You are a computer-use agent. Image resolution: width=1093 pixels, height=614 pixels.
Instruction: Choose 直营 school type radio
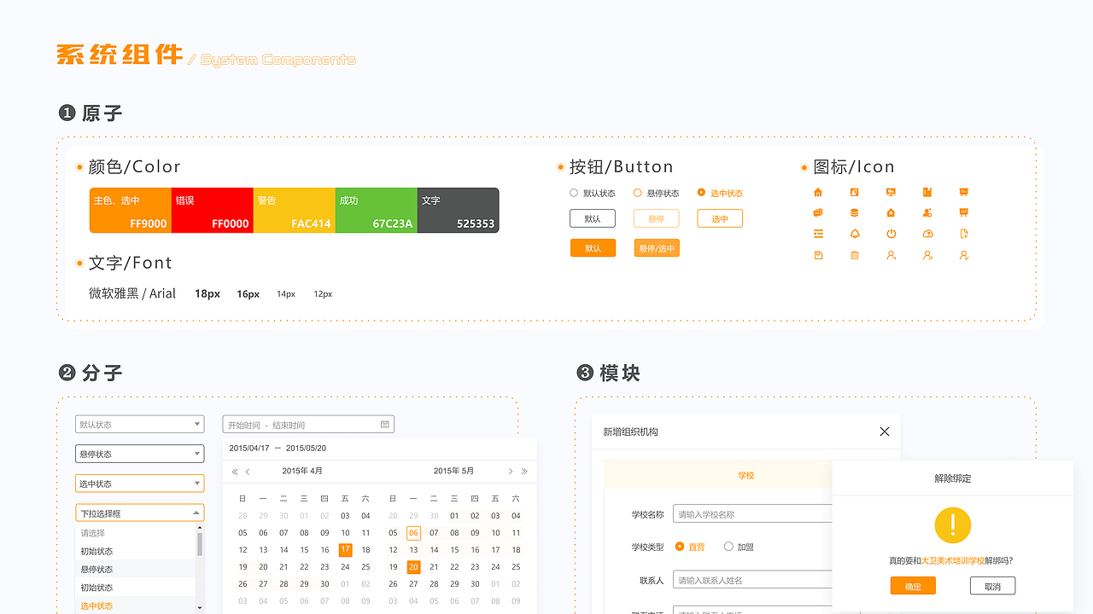680,547
